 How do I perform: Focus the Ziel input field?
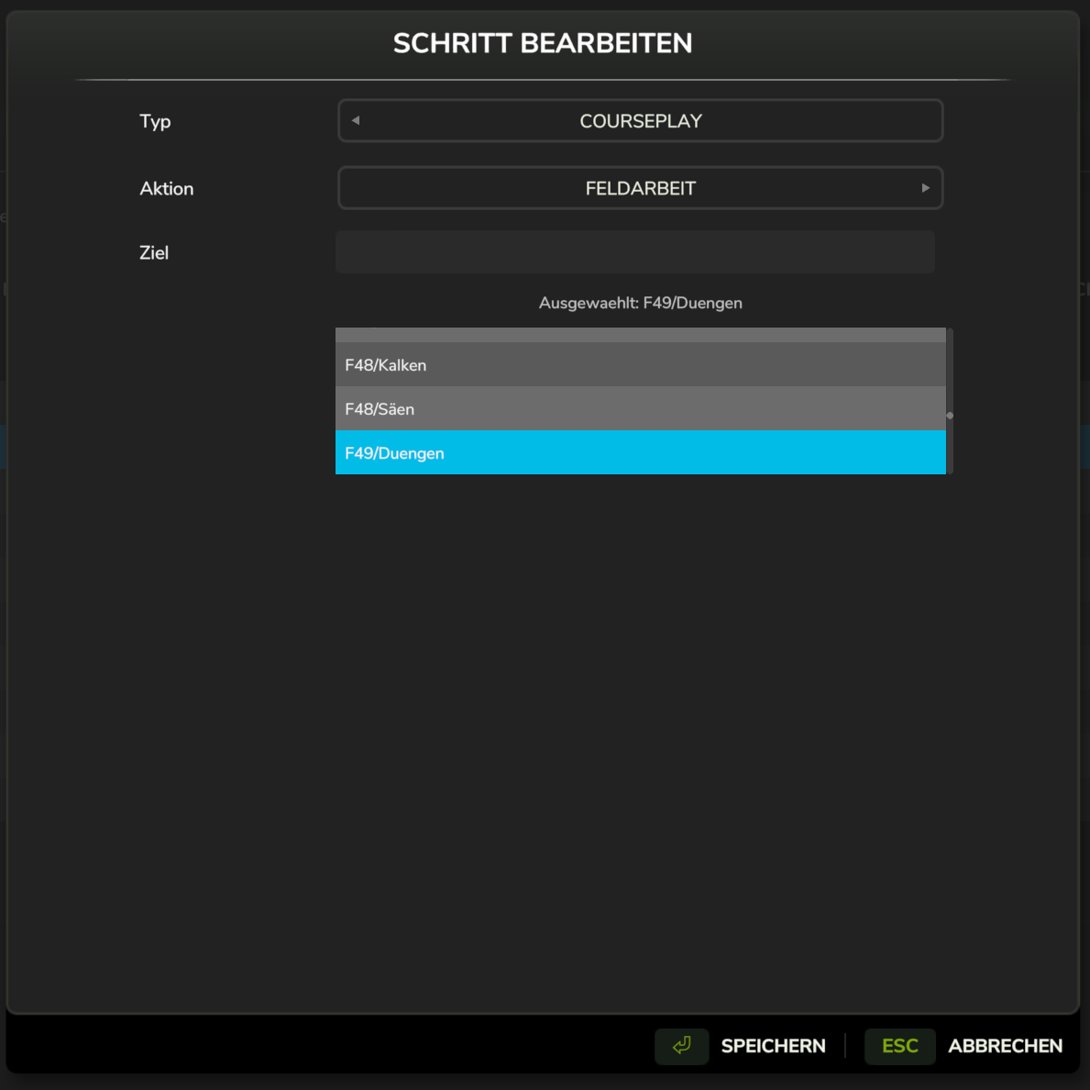click(x=635, y=251)
